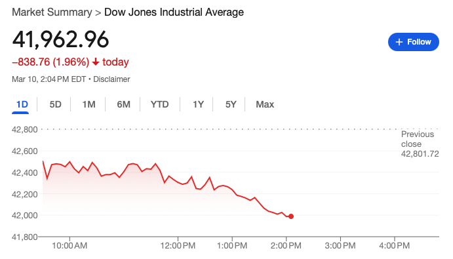Switch to the 5D tab

(55, 104)
